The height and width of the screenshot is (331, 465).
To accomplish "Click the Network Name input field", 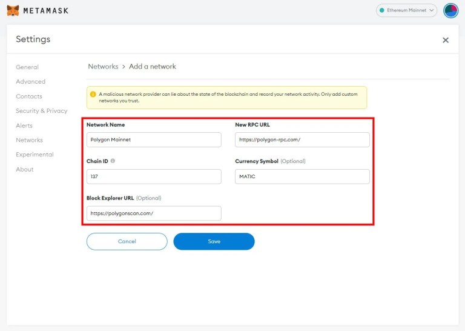I will pos(154,139).
